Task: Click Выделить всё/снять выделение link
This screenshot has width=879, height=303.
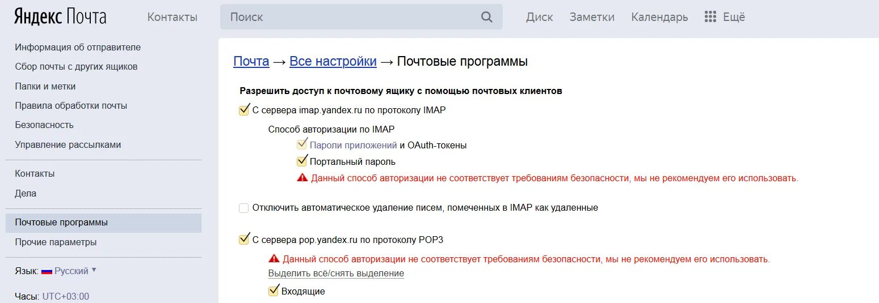Action: 336,274
